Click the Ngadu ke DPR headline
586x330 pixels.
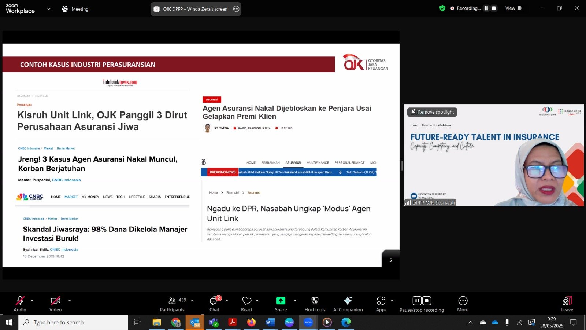(289, 213)
